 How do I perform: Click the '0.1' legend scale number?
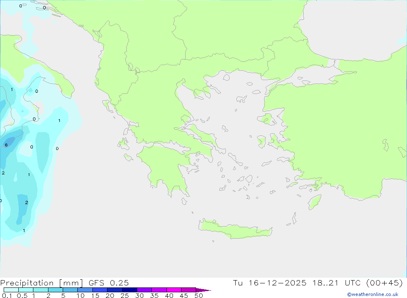point(7,296)
